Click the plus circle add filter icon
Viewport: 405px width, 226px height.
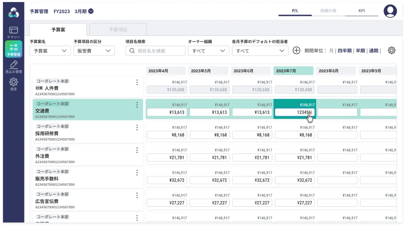click(x=296, y=51)
